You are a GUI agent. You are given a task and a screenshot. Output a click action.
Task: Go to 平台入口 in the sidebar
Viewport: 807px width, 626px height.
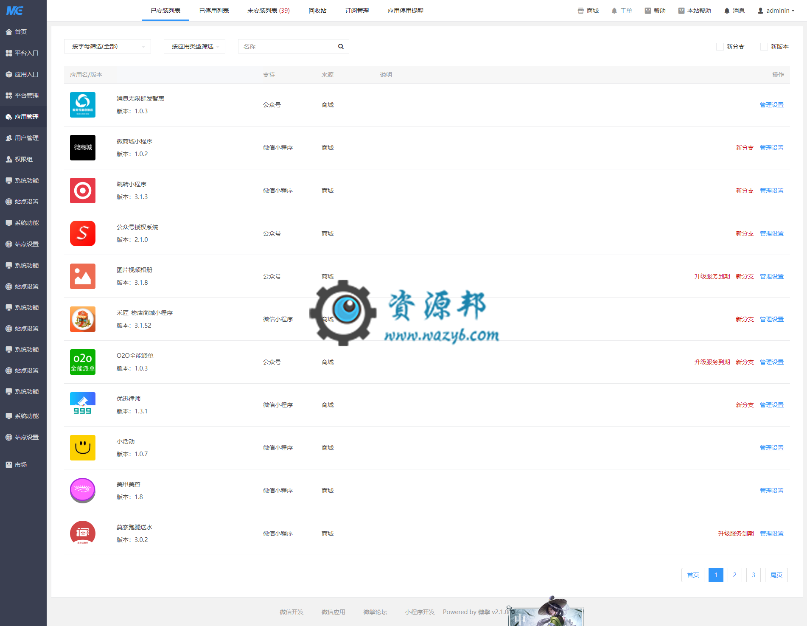pos(23,53)
